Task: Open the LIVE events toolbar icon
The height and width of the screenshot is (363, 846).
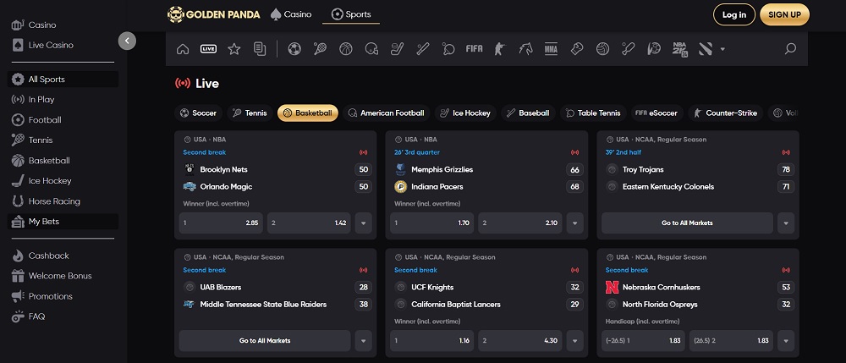Action: 208,49
